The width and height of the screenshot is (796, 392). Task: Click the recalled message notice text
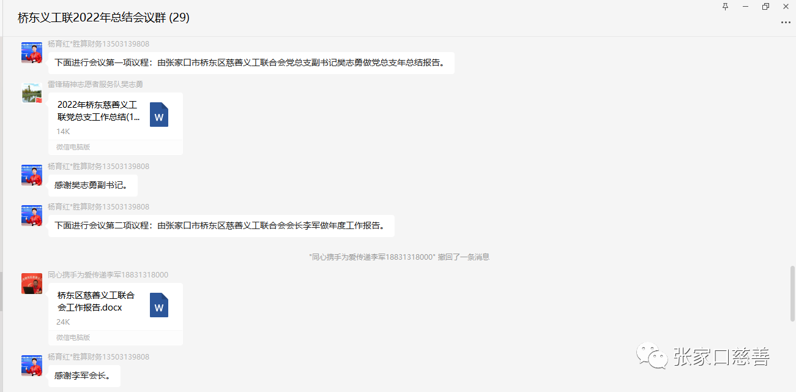399,257
